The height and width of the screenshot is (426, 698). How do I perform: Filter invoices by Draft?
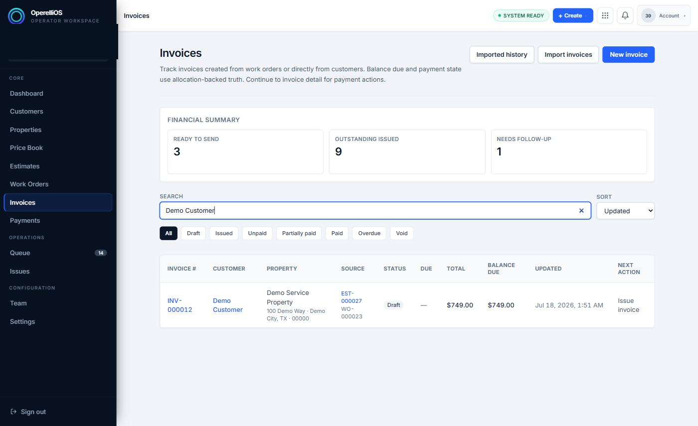[193, 233]
